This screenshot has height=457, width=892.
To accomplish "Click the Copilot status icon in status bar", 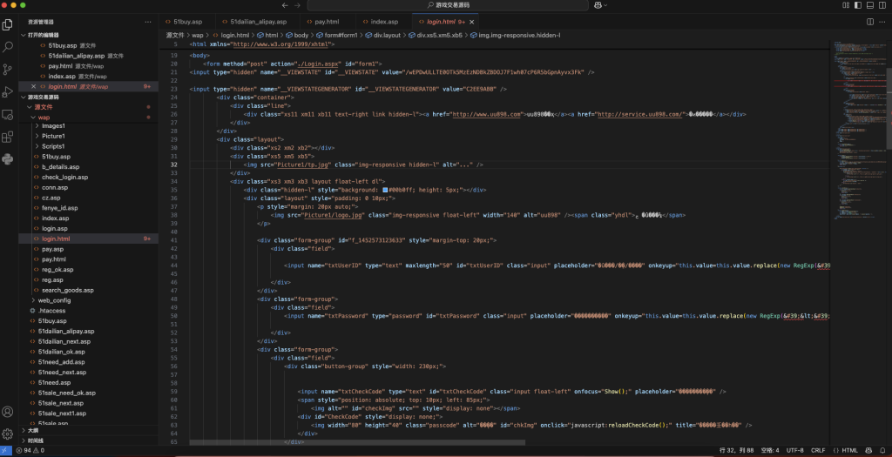I will [x=868, y=450].
